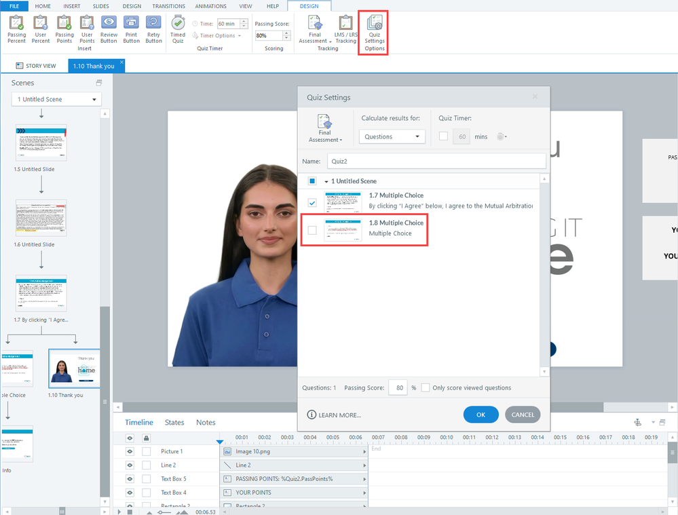
Task: Switch to the TRANSITIONS ribbon tab
Action: 168,6
